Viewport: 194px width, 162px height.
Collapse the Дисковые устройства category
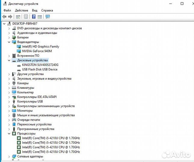click(x=9, y=60)
